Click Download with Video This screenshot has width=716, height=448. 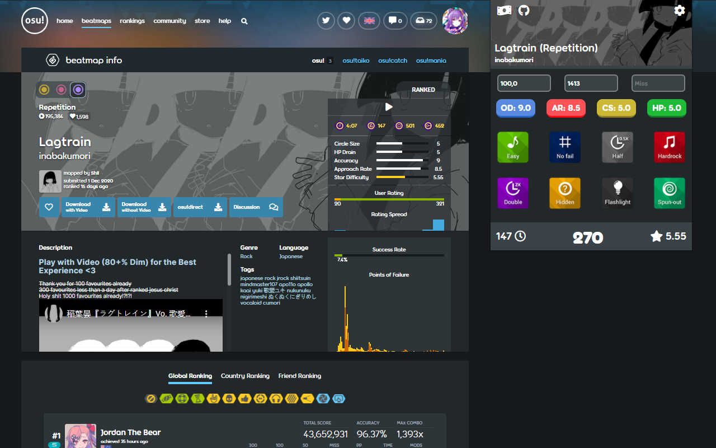point(88,207)
